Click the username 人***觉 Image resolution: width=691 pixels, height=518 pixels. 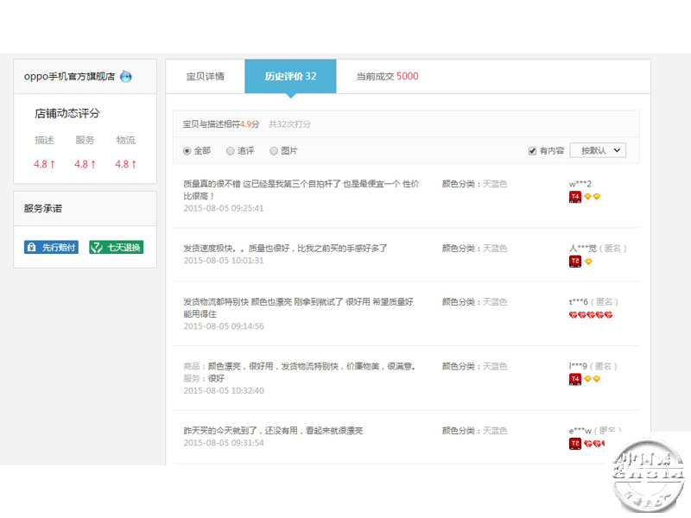pyautogui.click(x=582, y=249)
